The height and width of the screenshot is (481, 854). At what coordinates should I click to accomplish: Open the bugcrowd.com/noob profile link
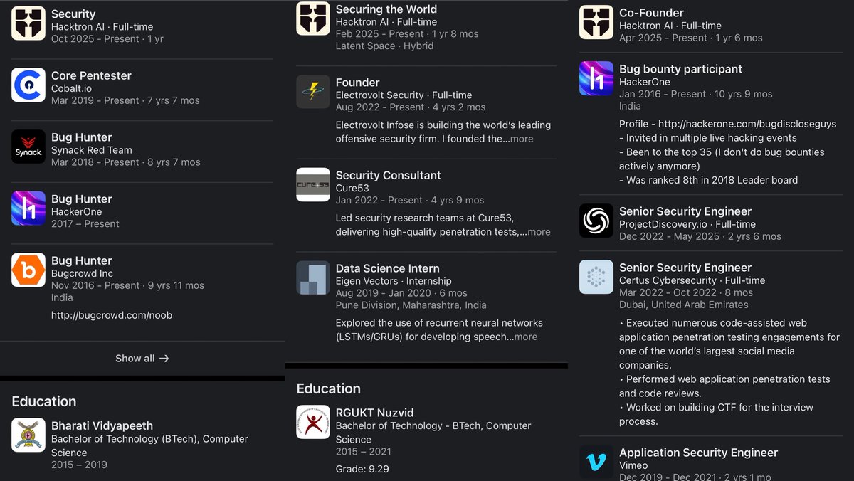pyautogui.click(x=112, y=315)
